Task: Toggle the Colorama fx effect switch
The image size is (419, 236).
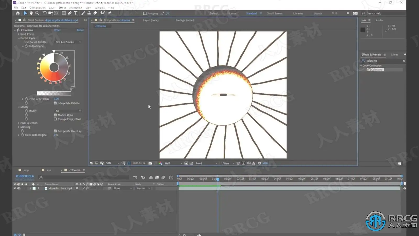Action: pyautogui.click(x=18, y=30)
